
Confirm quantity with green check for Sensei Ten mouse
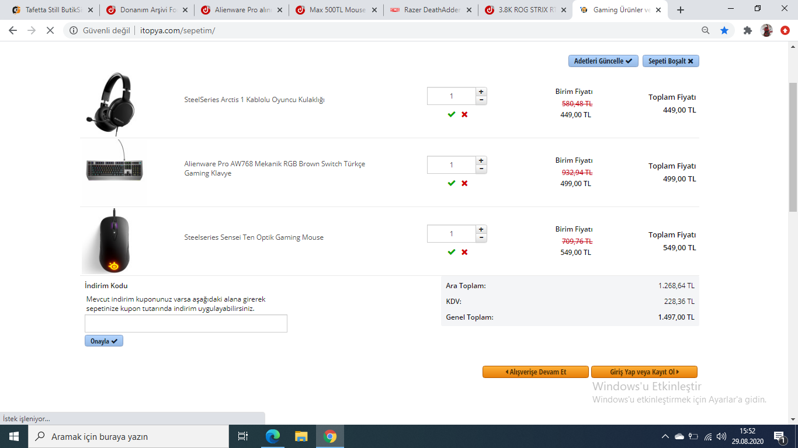pos(451,252)
